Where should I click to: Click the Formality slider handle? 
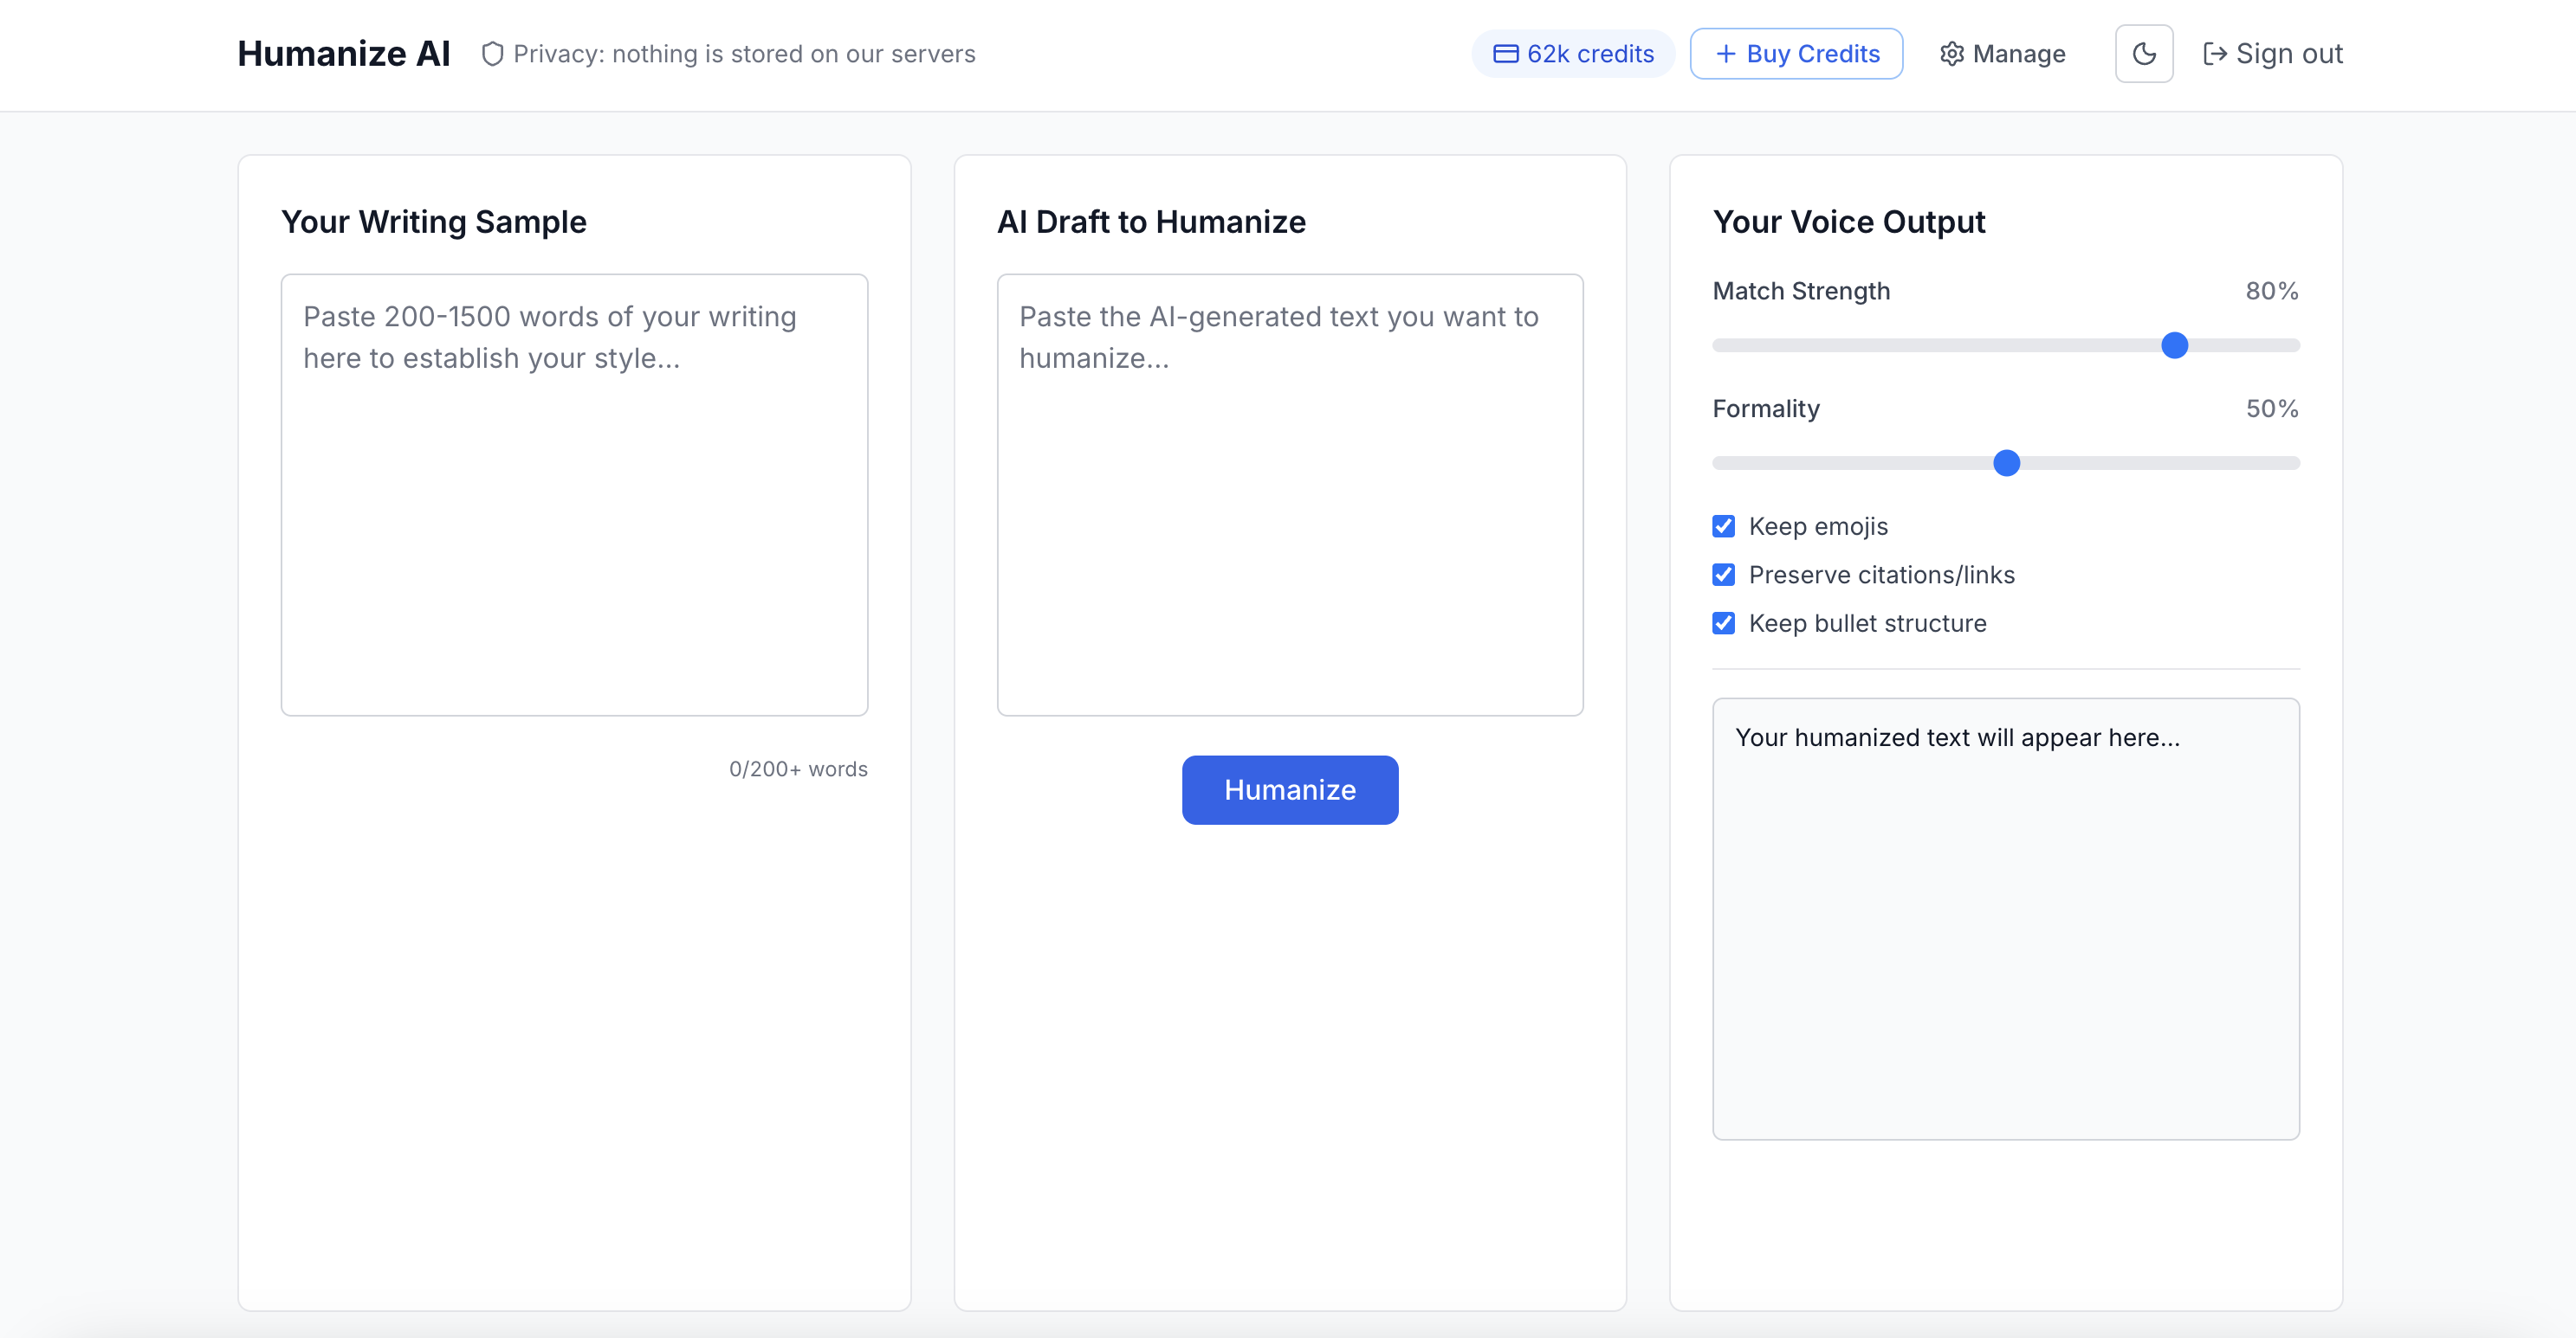2006,464
